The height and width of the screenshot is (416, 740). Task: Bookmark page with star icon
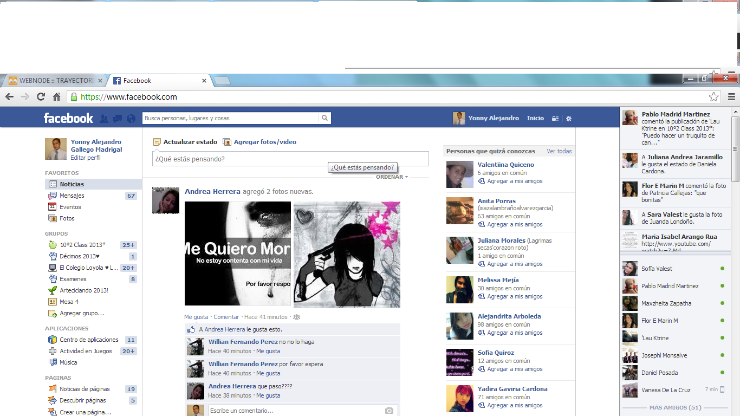pos(714,97)
